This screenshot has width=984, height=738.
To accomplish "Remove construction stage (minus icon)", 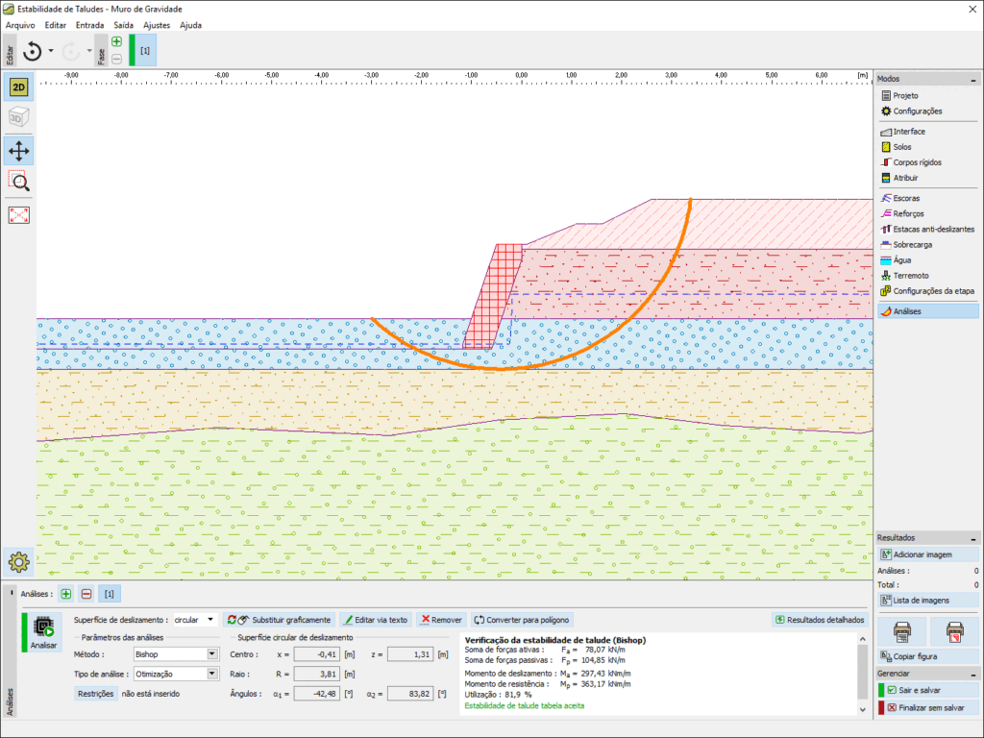I will [x=116, y=59].
